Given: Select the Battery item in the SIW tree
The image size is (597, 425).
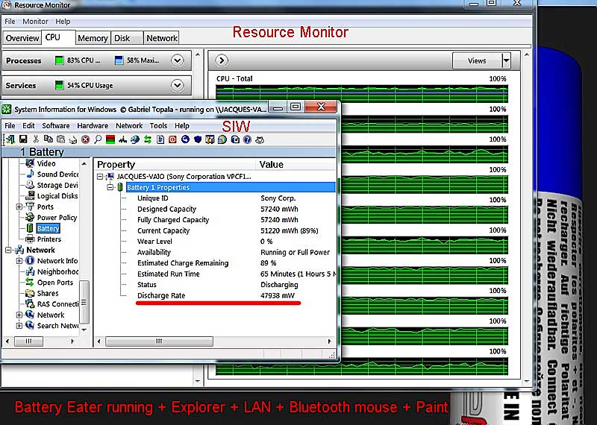Looking at the screenshot, I should [48, 228].
